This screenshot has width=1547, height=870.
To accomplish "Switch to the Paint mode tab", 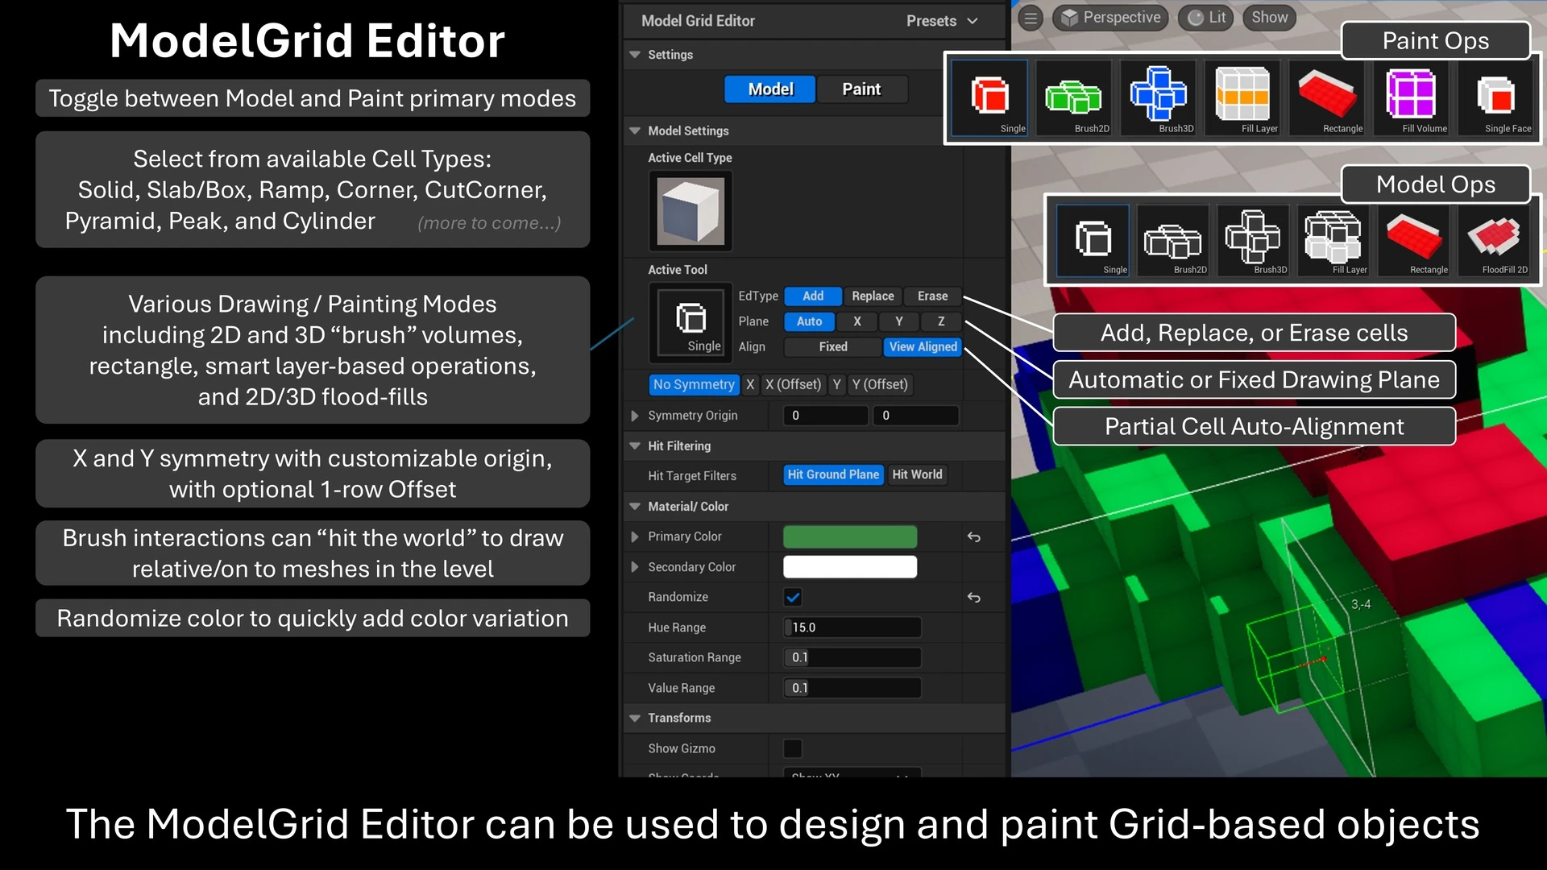I will pyautogui.click(x=861, y=89).
